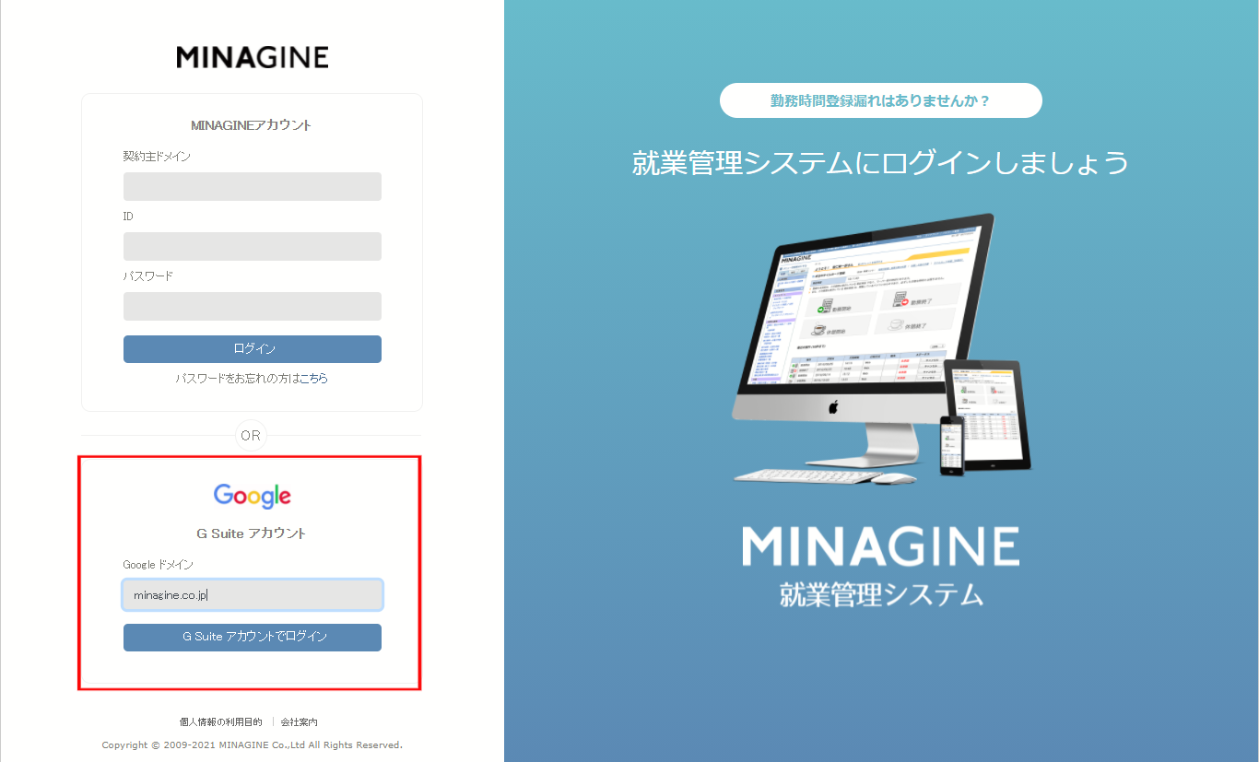Click the white MINAGINE 就業管理システム logo

881,566
